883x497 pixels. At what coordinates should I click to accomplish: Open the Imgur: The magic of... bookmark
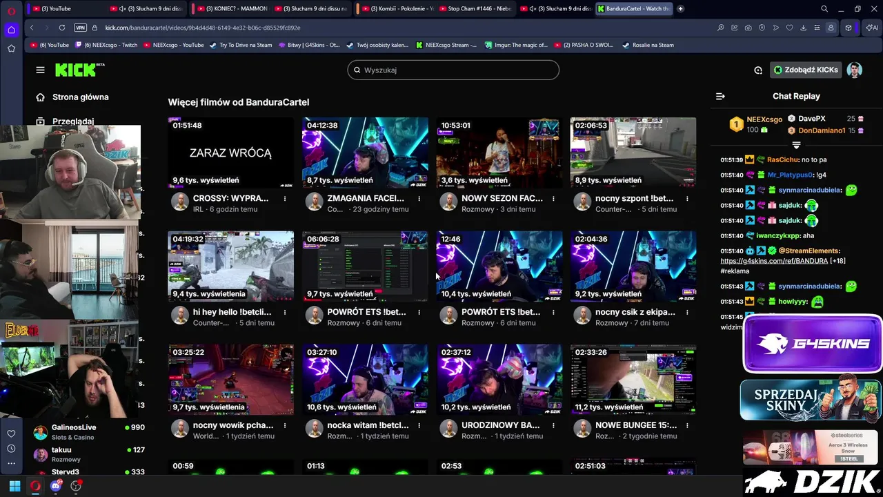click(515, 45)
